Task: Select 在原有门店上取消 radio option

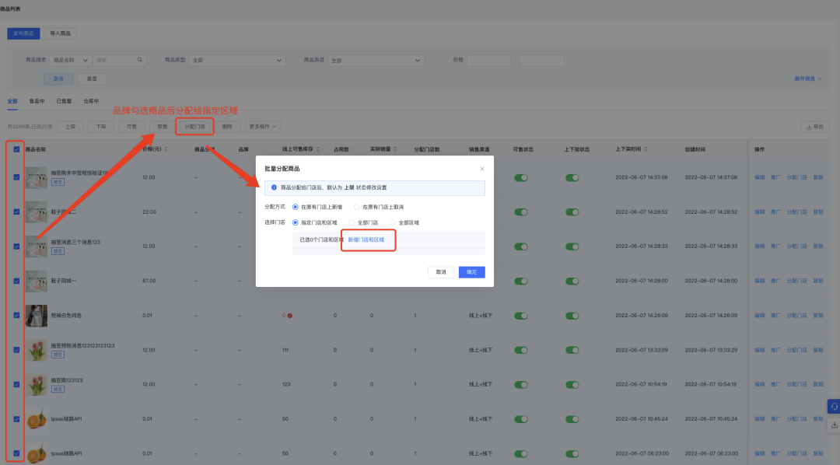Action: (x=357, y=207)
